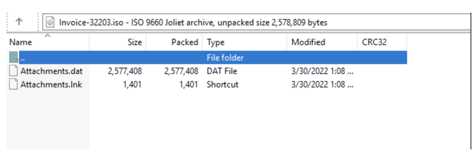Click the Attachments.lnk modified date cell
This screenshot has width=472, height=160.
[322, 85]
